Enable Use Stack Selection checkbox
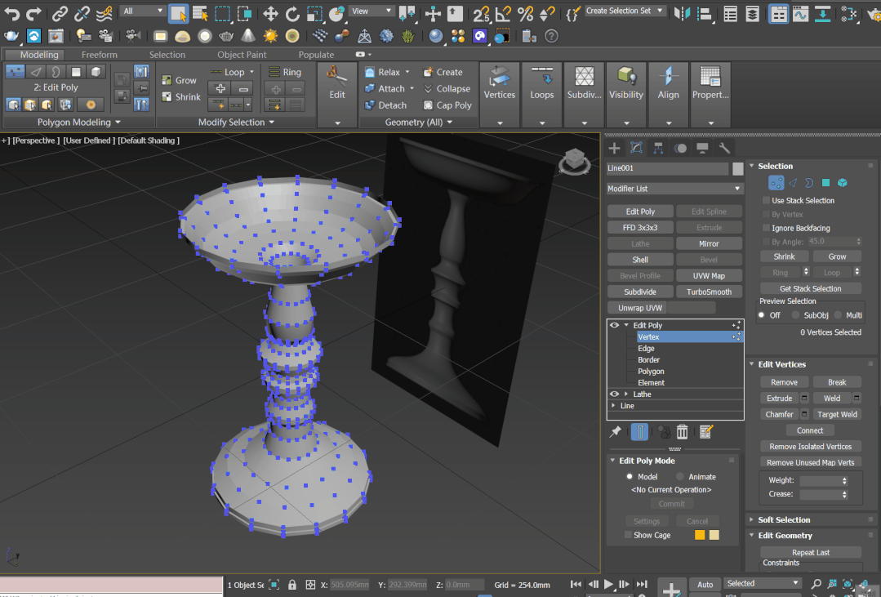This screenshot has width=881, height=597. (766, 200)
